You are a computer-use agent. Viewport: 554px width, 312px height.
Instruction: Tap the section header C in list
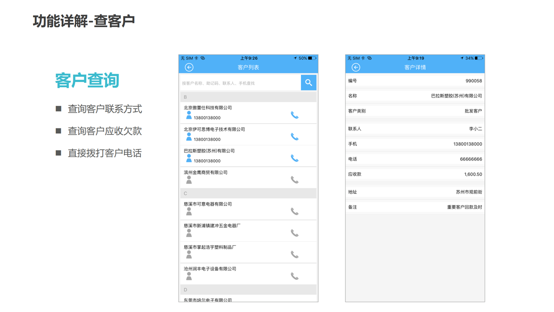[x=248, y=193]
